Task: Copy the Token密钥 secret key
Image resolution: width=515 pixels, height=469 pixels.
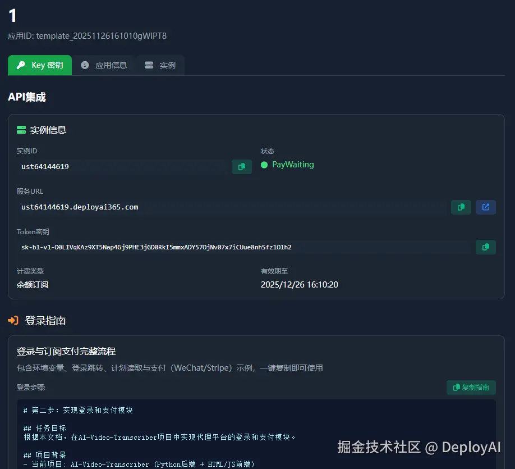Action: [486, 247]
